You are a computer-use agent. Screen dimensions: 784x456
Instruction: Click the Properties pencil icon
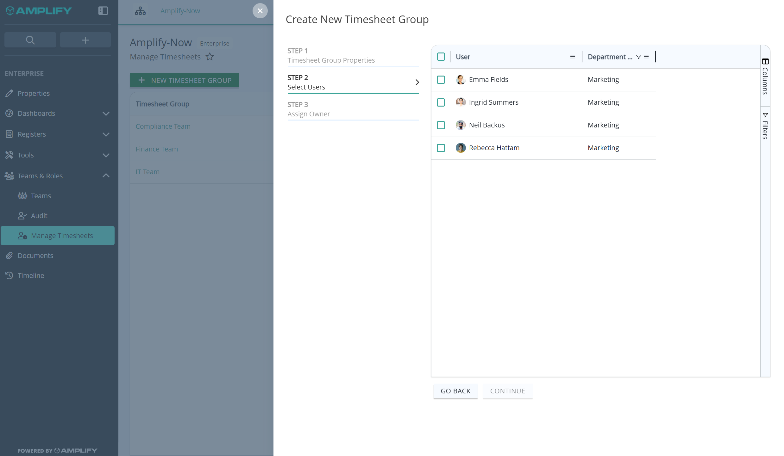click(x=9, y=93)
